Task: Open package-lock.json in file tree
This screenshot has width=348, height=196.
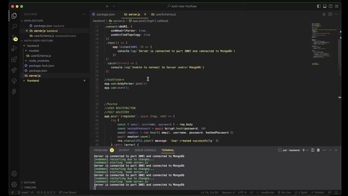Action: 41,66
